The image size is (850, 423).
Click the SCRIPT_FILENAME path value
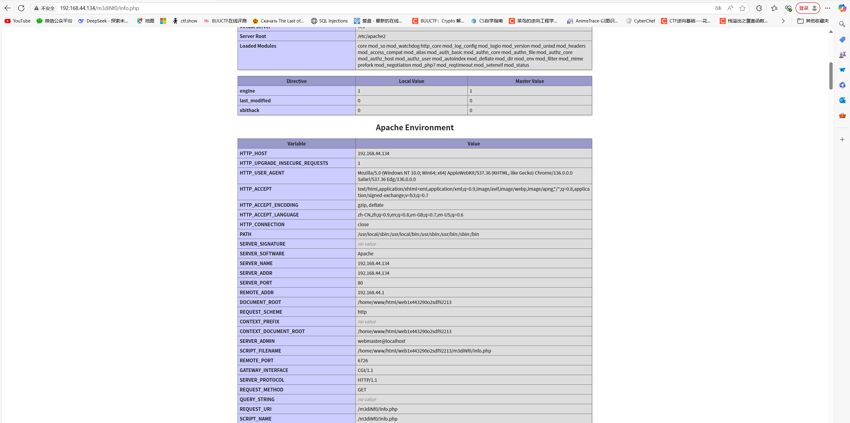coord(424,351)
